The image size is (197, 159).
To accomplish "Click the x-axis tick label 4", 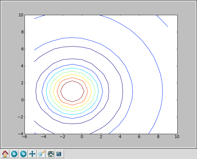I will point(120,137).
